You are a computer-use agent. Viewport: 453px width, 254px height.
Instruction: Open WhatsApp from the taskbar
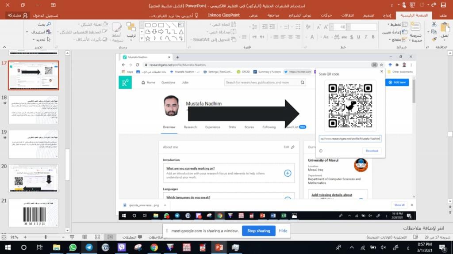pos(73,247)
